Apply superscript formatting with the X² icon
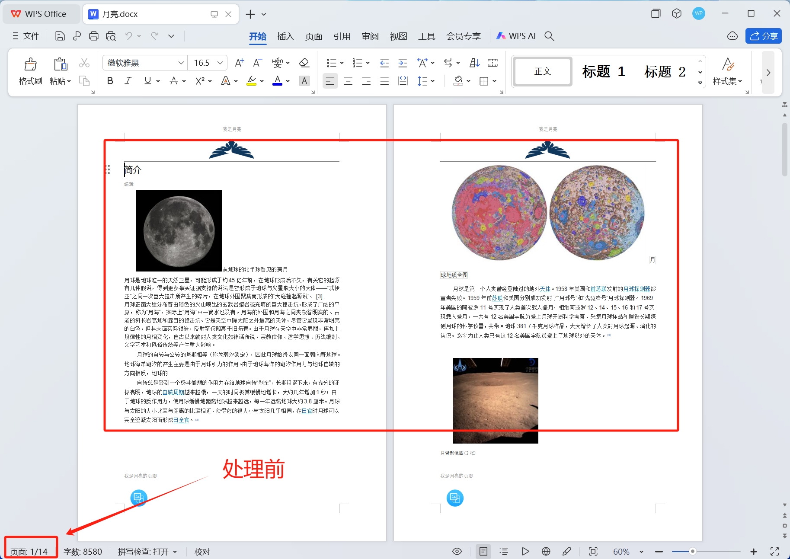Viewport: 790px width, 559px height. [200, 81]
